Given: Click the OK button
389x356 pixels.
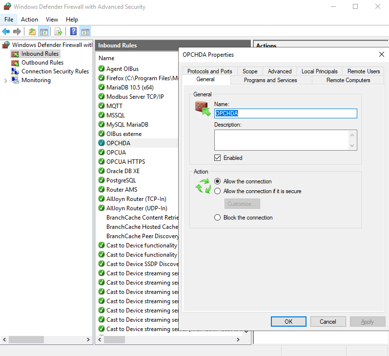Looking at the screenshot, I should click(288, 322).
